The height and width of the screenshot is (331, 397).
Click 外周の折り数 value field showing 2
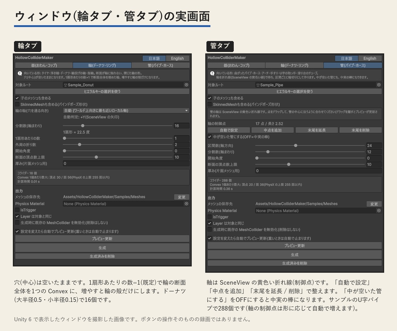[181, 145]
